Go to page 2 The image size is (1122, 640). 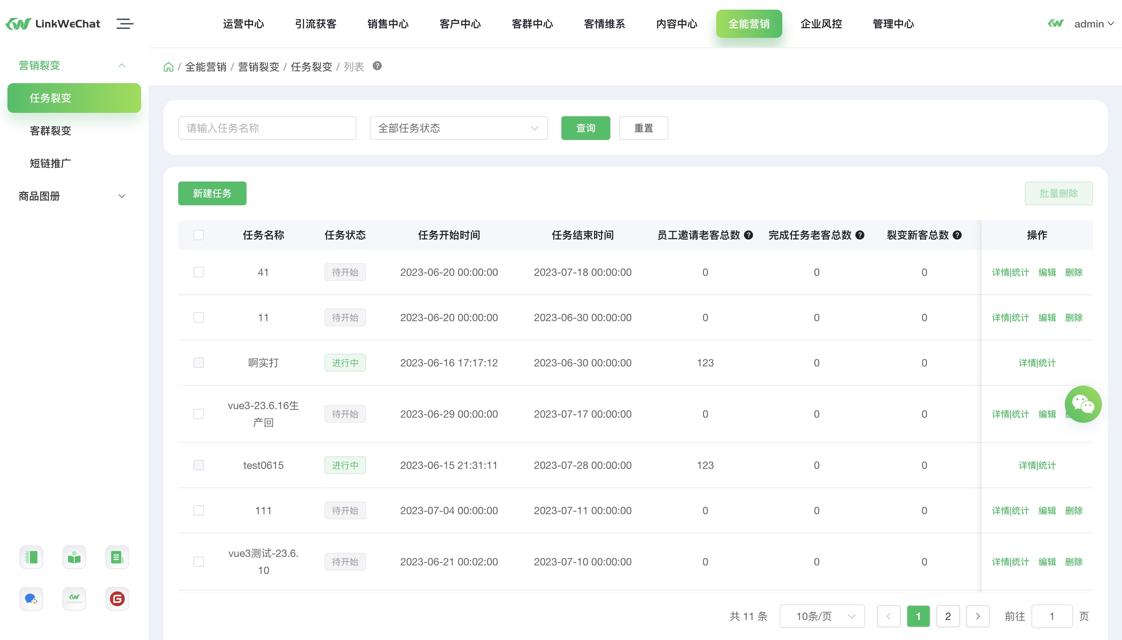(x=948, y=616)
